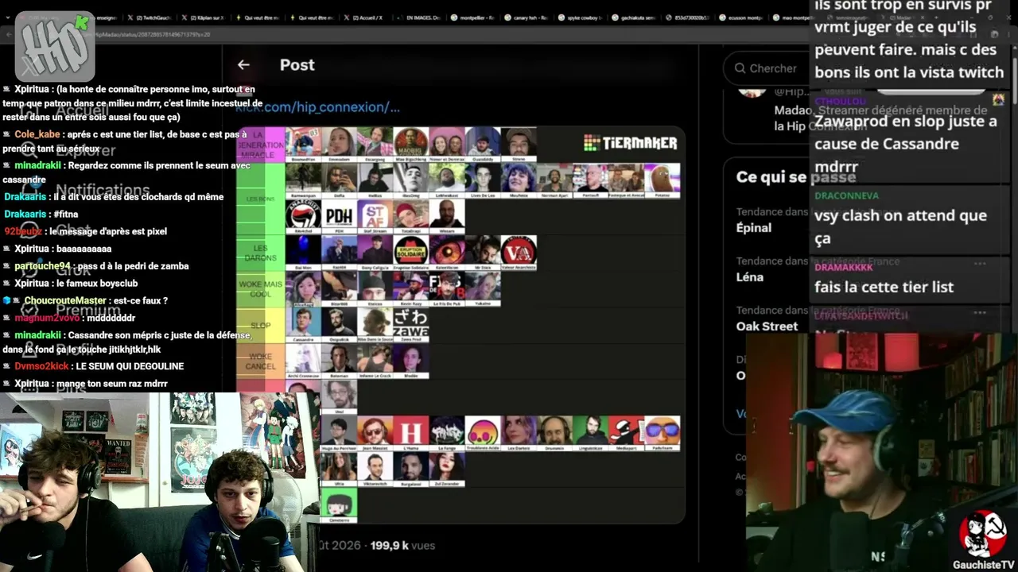The image size is (1018, 572).
Task: Click the LES DARONS tier label
Action: (260, 253)
